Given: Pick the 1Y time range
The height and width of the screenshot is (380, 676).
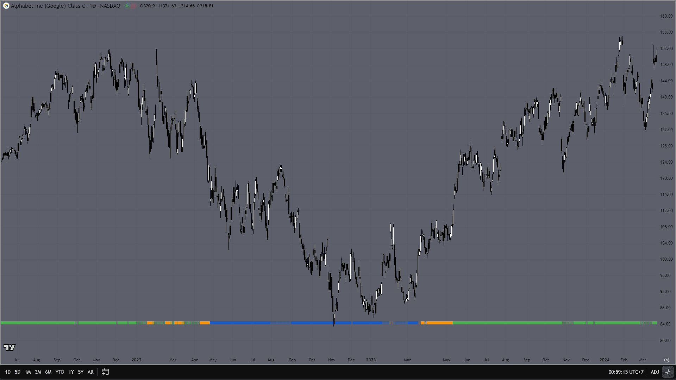Looking at the screenshot, I should 71,372.
